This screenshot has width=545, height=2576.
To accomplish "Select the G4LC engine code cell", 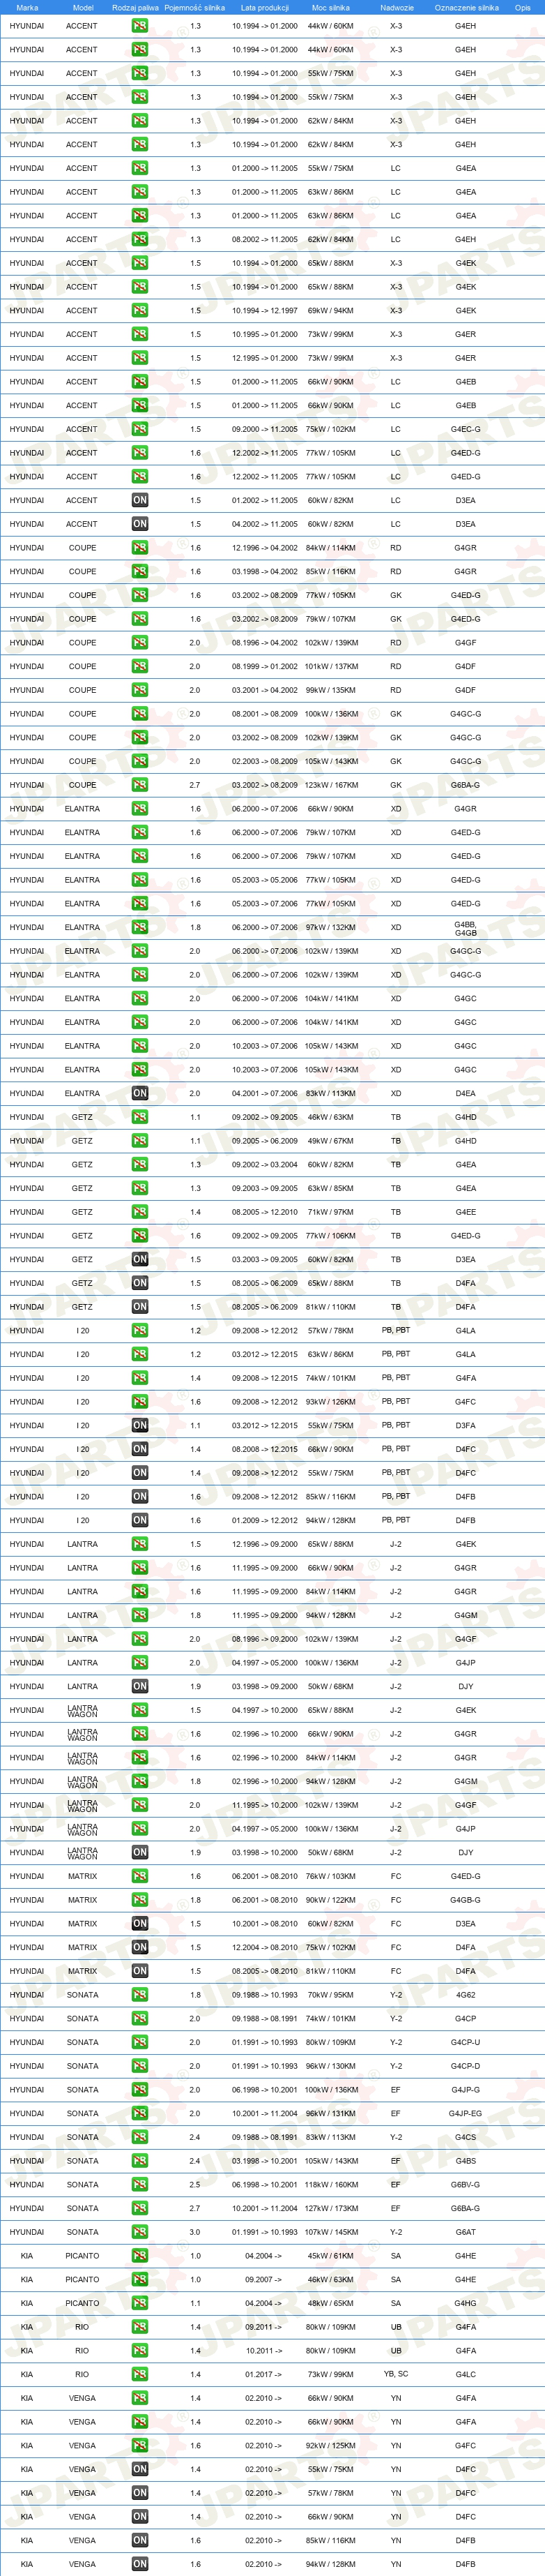I will (x=465, y=2374).
